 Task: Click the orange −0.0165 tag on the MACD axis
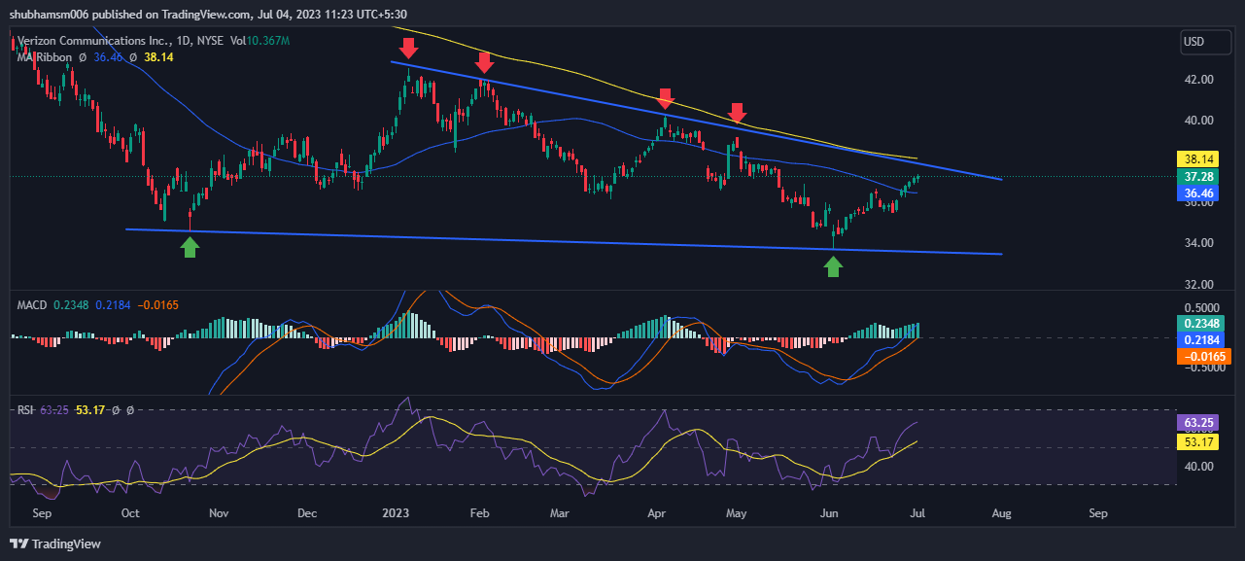pyautogui.click(x=1203, y=357)
